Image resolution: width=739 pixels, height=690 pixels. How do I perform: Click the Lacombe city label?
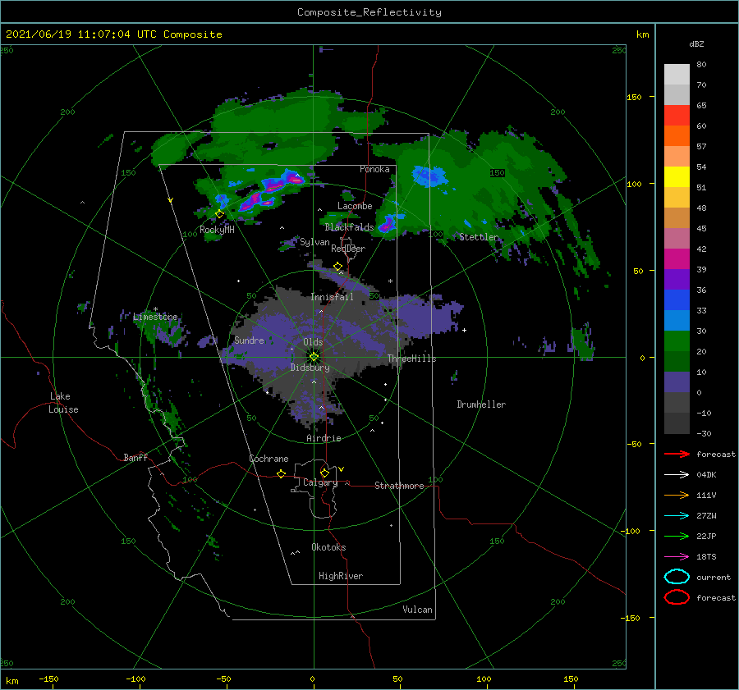point(355,206)
